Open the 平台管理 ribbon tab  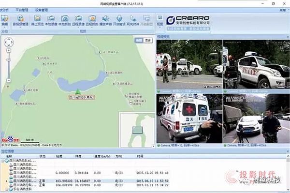coord(22,10)
